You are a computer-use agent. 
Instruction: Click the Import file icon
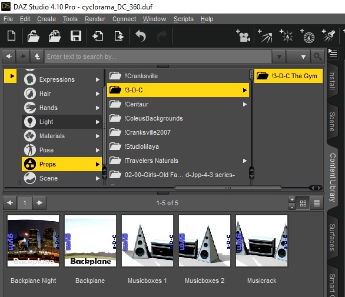pos(98,36)
